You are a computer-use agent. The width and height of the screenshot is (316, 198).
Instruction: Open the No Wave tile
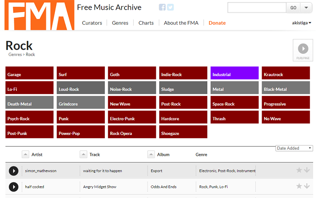point(286,117)
